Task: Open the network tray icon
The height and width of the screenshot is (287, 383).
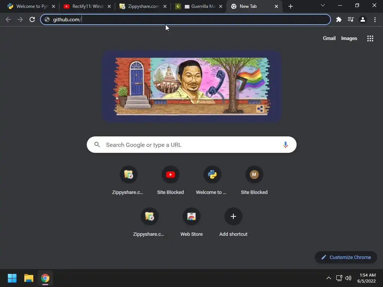Action: click(x=339, y=278)
